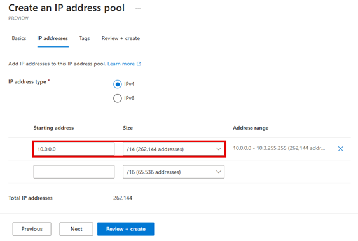Click the Previous button
Screen dimensions: 358x241
tap(32, 229)
